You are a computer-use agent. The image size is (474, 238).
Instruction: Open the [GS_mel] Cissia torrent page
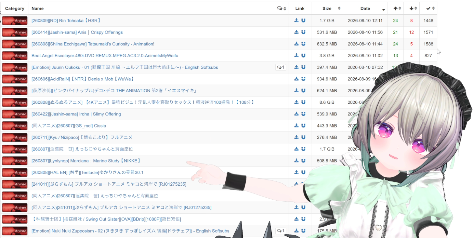pos(69,126)
